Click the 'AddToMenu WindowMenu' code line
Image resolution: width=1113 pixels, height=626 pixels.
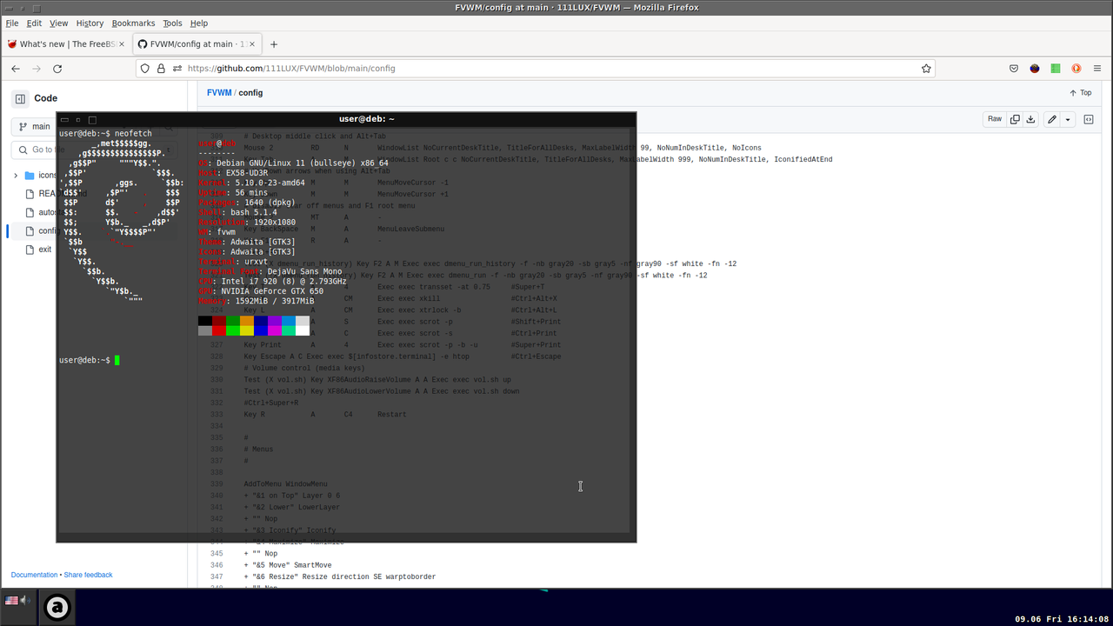285,483
